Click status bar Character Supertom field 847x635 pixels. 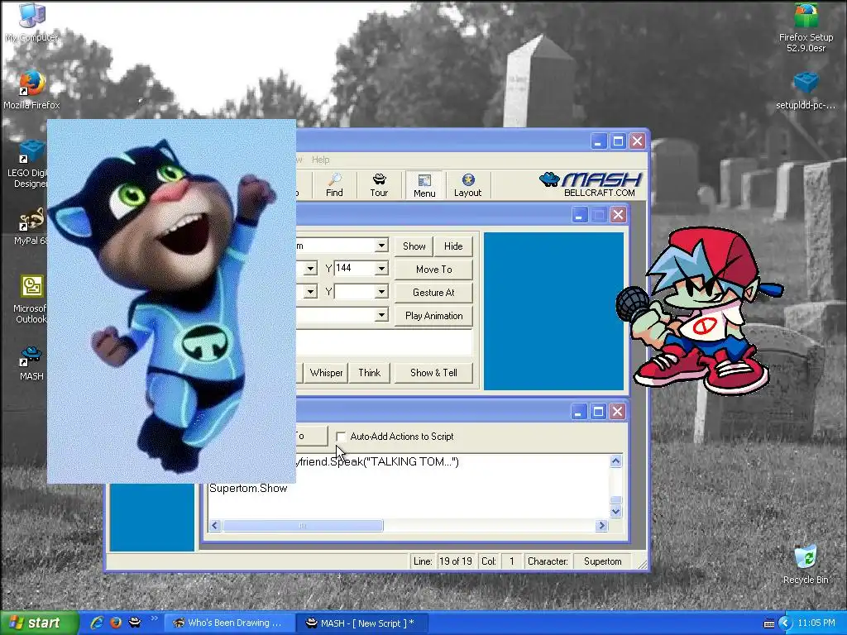[602, 561]
